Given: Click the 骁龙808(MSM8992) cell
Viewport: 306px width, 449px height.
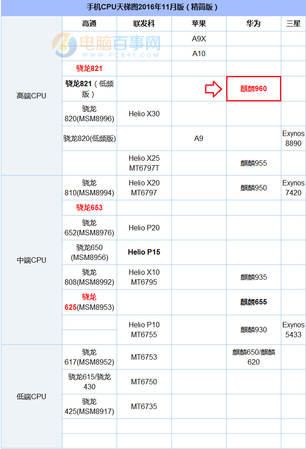Looking at the screenshot, I should pyautogui.click(x=89, y=277).
